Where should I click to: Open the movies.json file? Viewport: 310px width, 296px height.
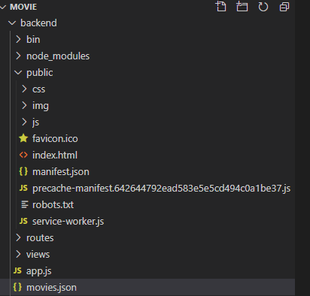pos(51,288)
